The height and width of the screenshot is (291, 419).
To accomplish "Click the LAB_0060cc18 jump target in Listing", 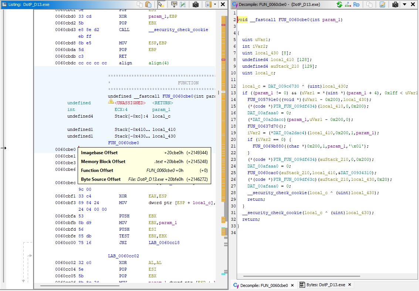I will pyautogui.click(x=165, y=243).
